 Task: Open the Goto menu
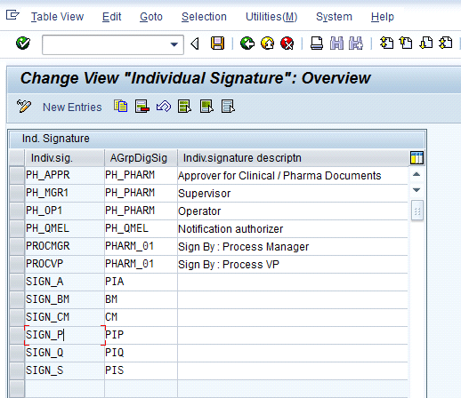(x=151, y=17)
